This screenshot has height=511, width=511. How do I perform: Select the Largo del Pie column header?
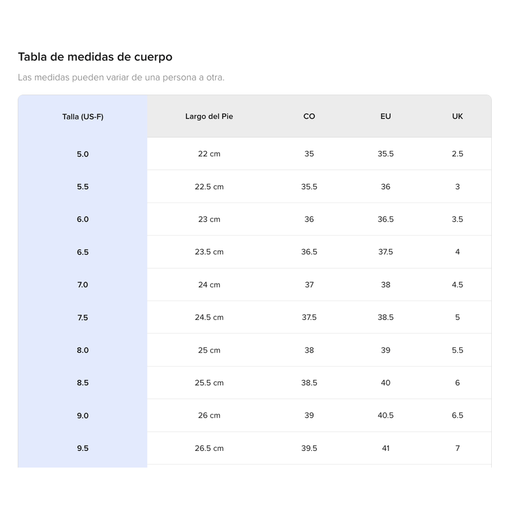coord(209,116)
